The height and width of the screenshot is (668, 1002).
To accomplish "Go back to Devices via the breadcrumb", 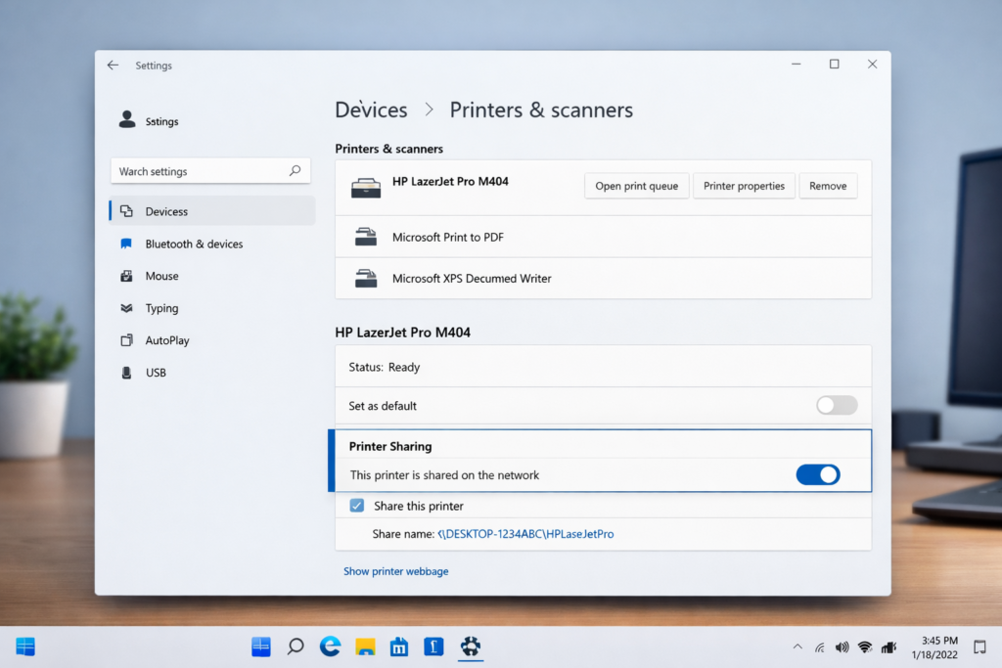I will click(x=372, y=110).
